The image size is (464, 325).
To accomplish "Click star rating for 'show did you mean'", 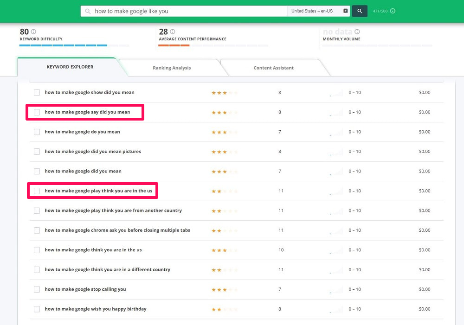I will pyautogui.click(x=224, y=93).
